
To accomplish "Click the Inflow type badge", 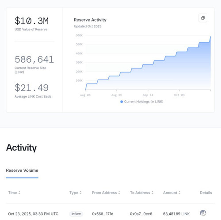I will (x=76, y=214).
